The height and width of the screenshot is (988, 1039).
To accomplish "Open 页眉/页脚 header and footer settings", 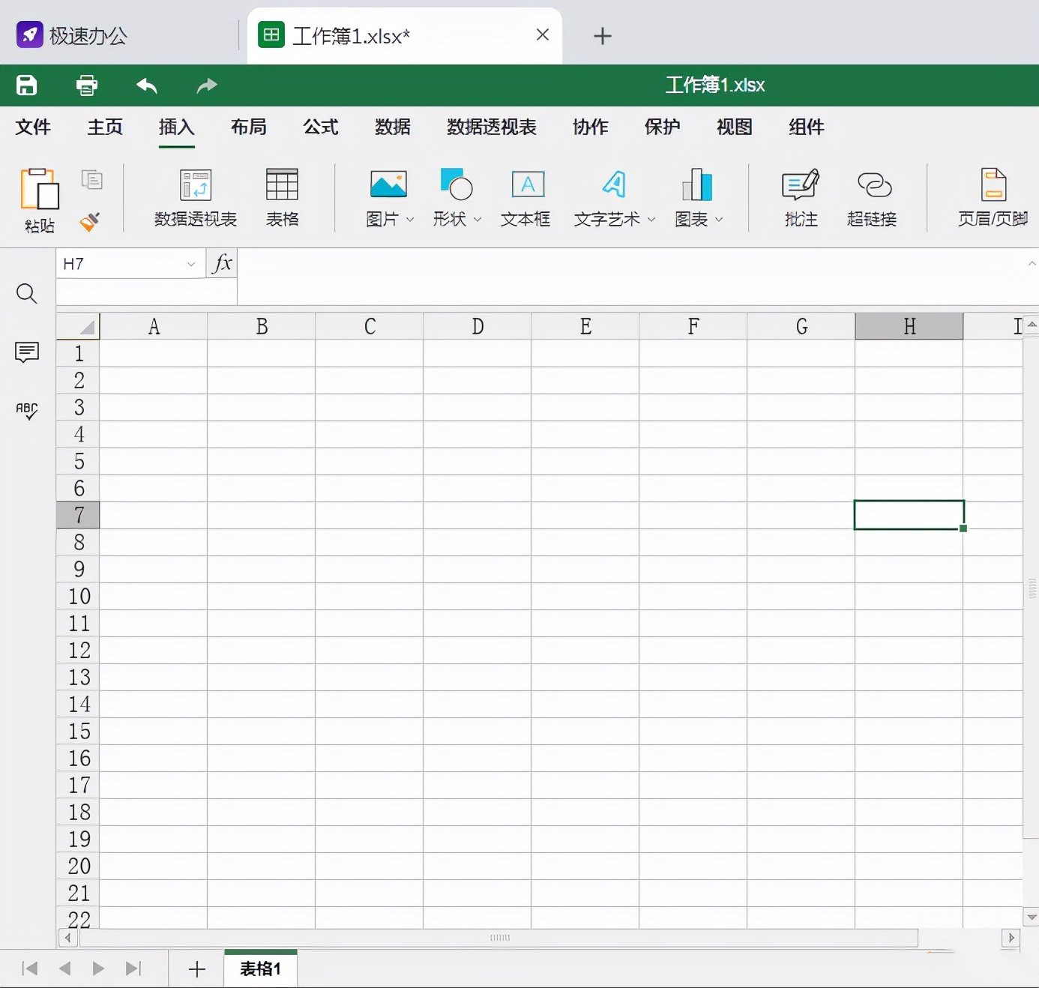I will 993,199.
